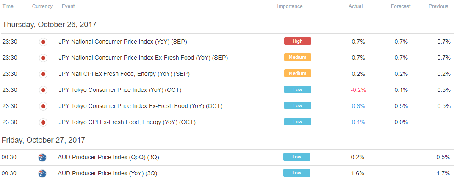Screen dimensions: 457x180
Task: Sort by the Time column header
Action: click(x=8, y=6)
